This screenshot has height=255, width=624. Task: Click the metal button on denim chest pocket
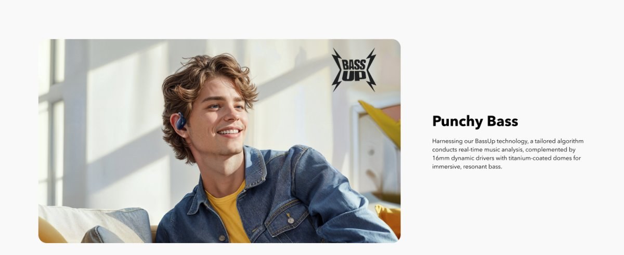point(291,220)
